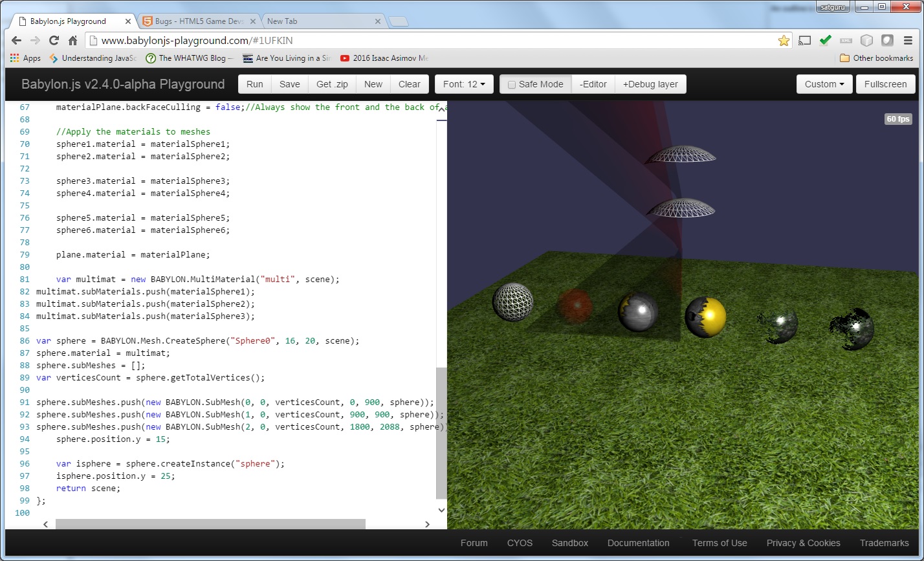Image resolution: width=924 pixels, height=561 pixels.
Task: Run the playground code
Action: (x=255, y=84)
